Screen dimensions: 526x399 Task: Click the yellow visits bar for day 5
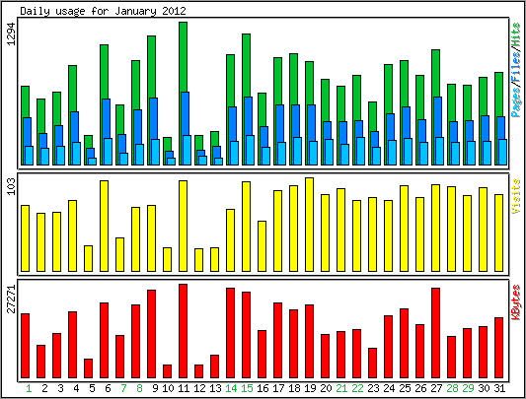click(89, 259)
